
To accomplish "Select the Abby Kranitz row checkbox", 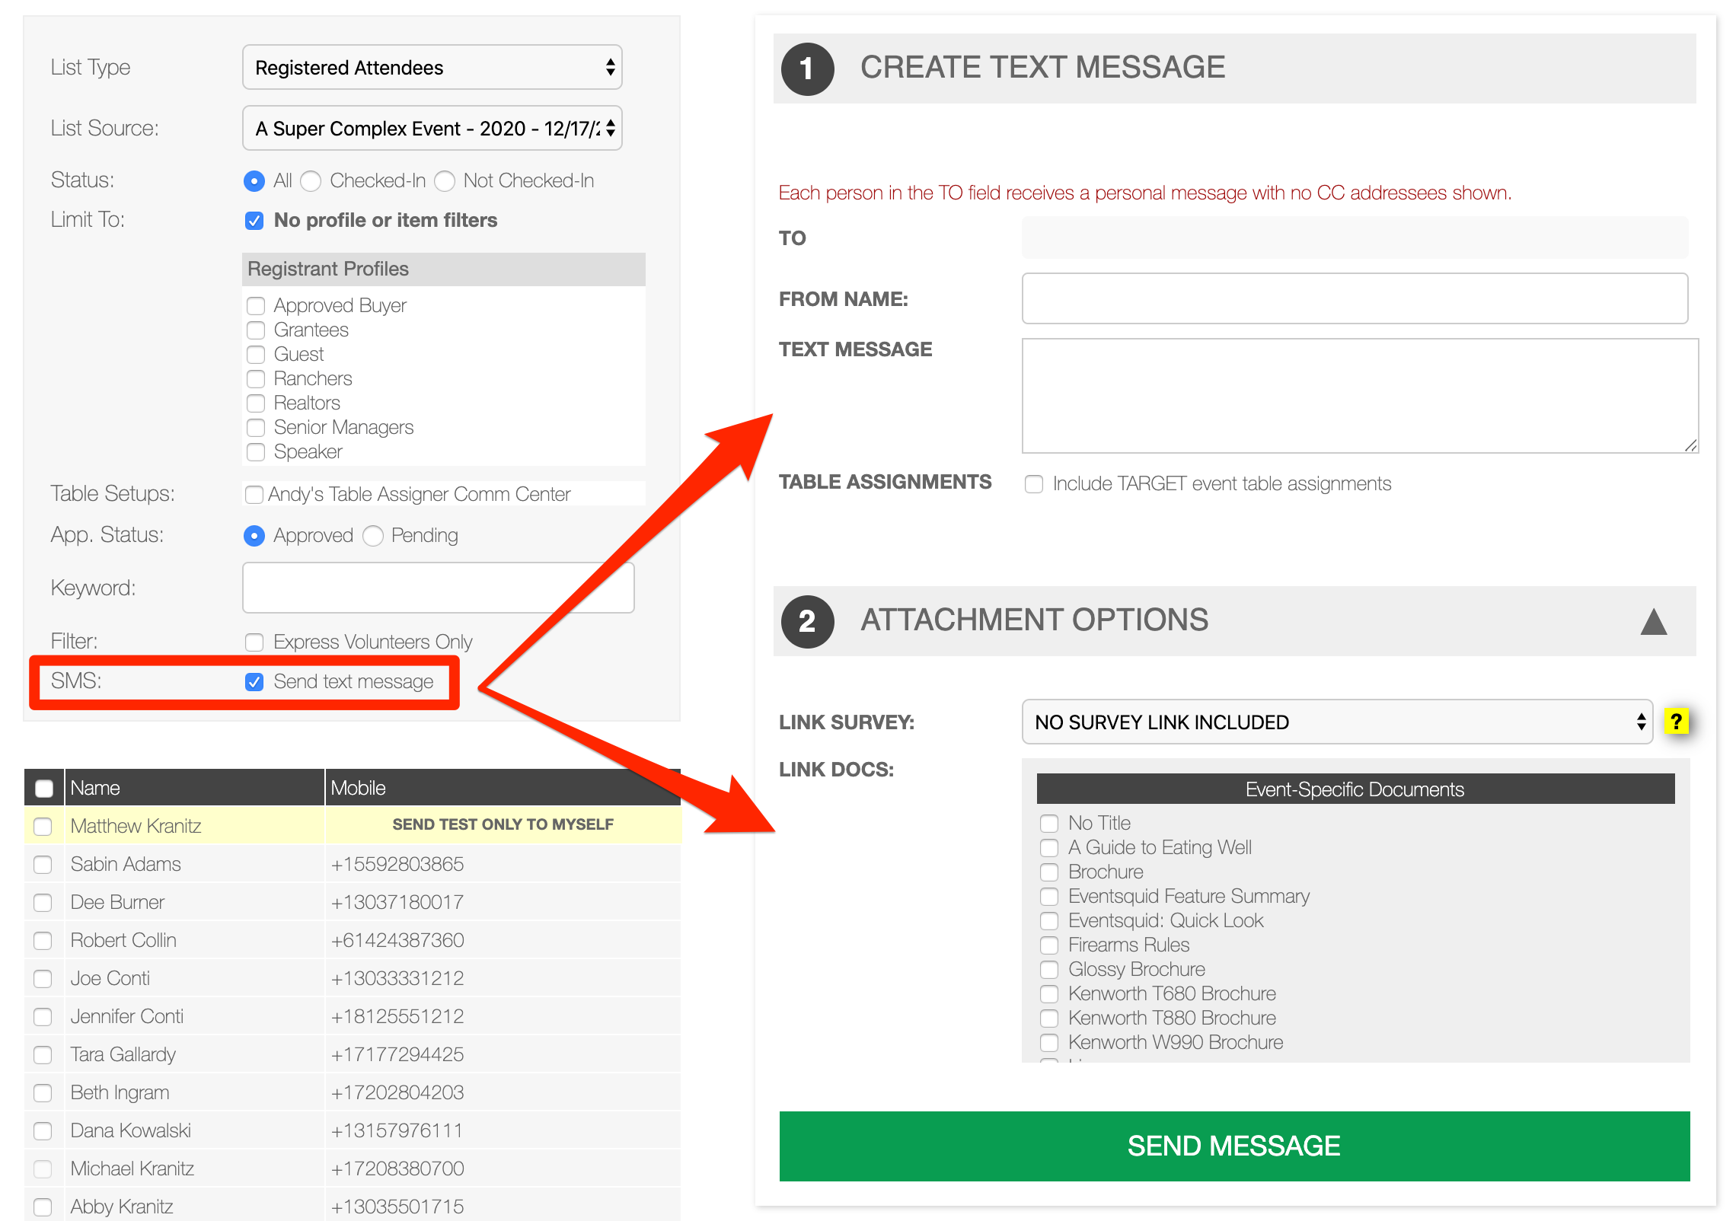I will click(43, 1207).
